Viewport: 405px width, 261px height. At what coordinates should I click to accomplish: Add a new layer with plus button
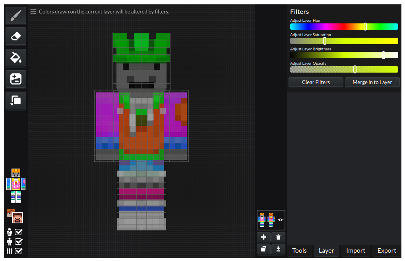(264, 237)
